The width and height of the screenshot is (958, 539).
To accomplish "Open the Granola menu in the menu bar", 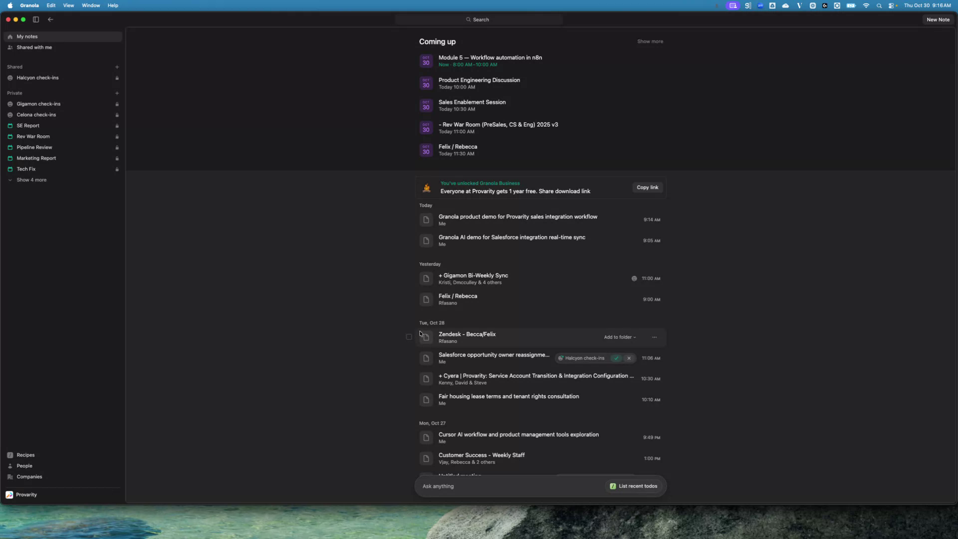I will click(29, 5).
